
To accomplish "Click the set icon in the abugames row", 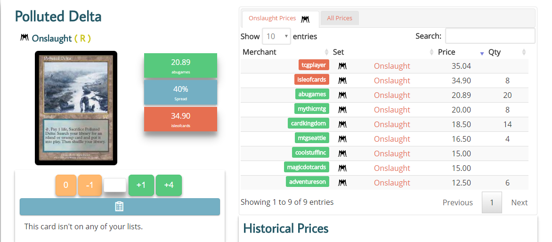I will point(342,95).
